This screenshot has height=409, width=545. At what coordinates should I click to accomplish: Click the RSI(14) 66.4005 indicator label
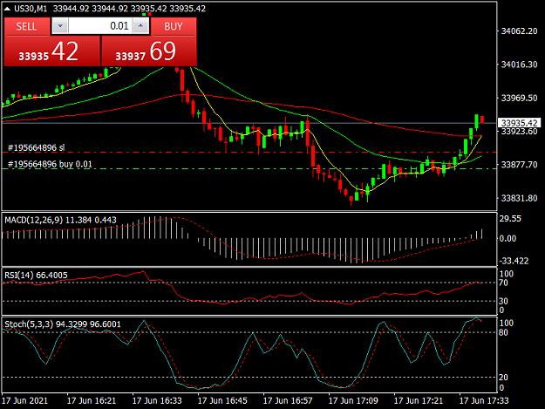click(x=36, y=276)
